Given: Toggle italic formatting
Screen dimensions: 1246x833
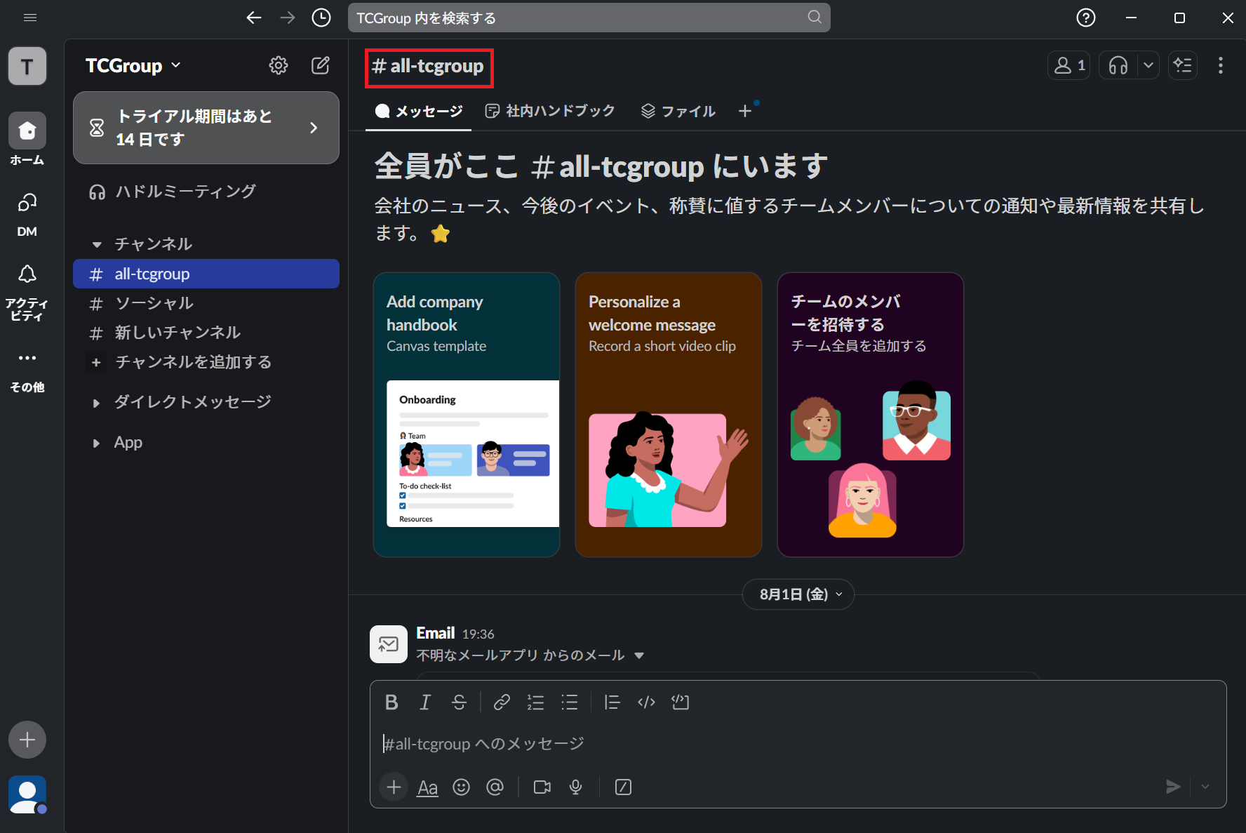Looking at the screenshot, I should (x=425, y=702).
